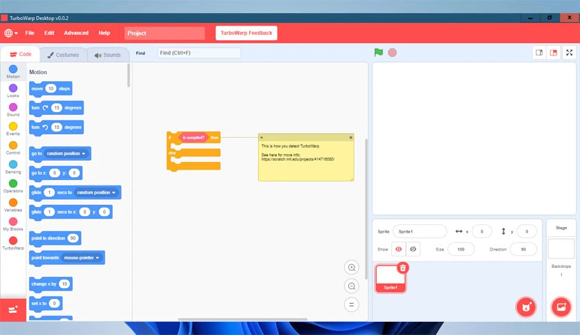
Task: Click the red stop button
Action: pyautogui.click(x=393, y=53)
